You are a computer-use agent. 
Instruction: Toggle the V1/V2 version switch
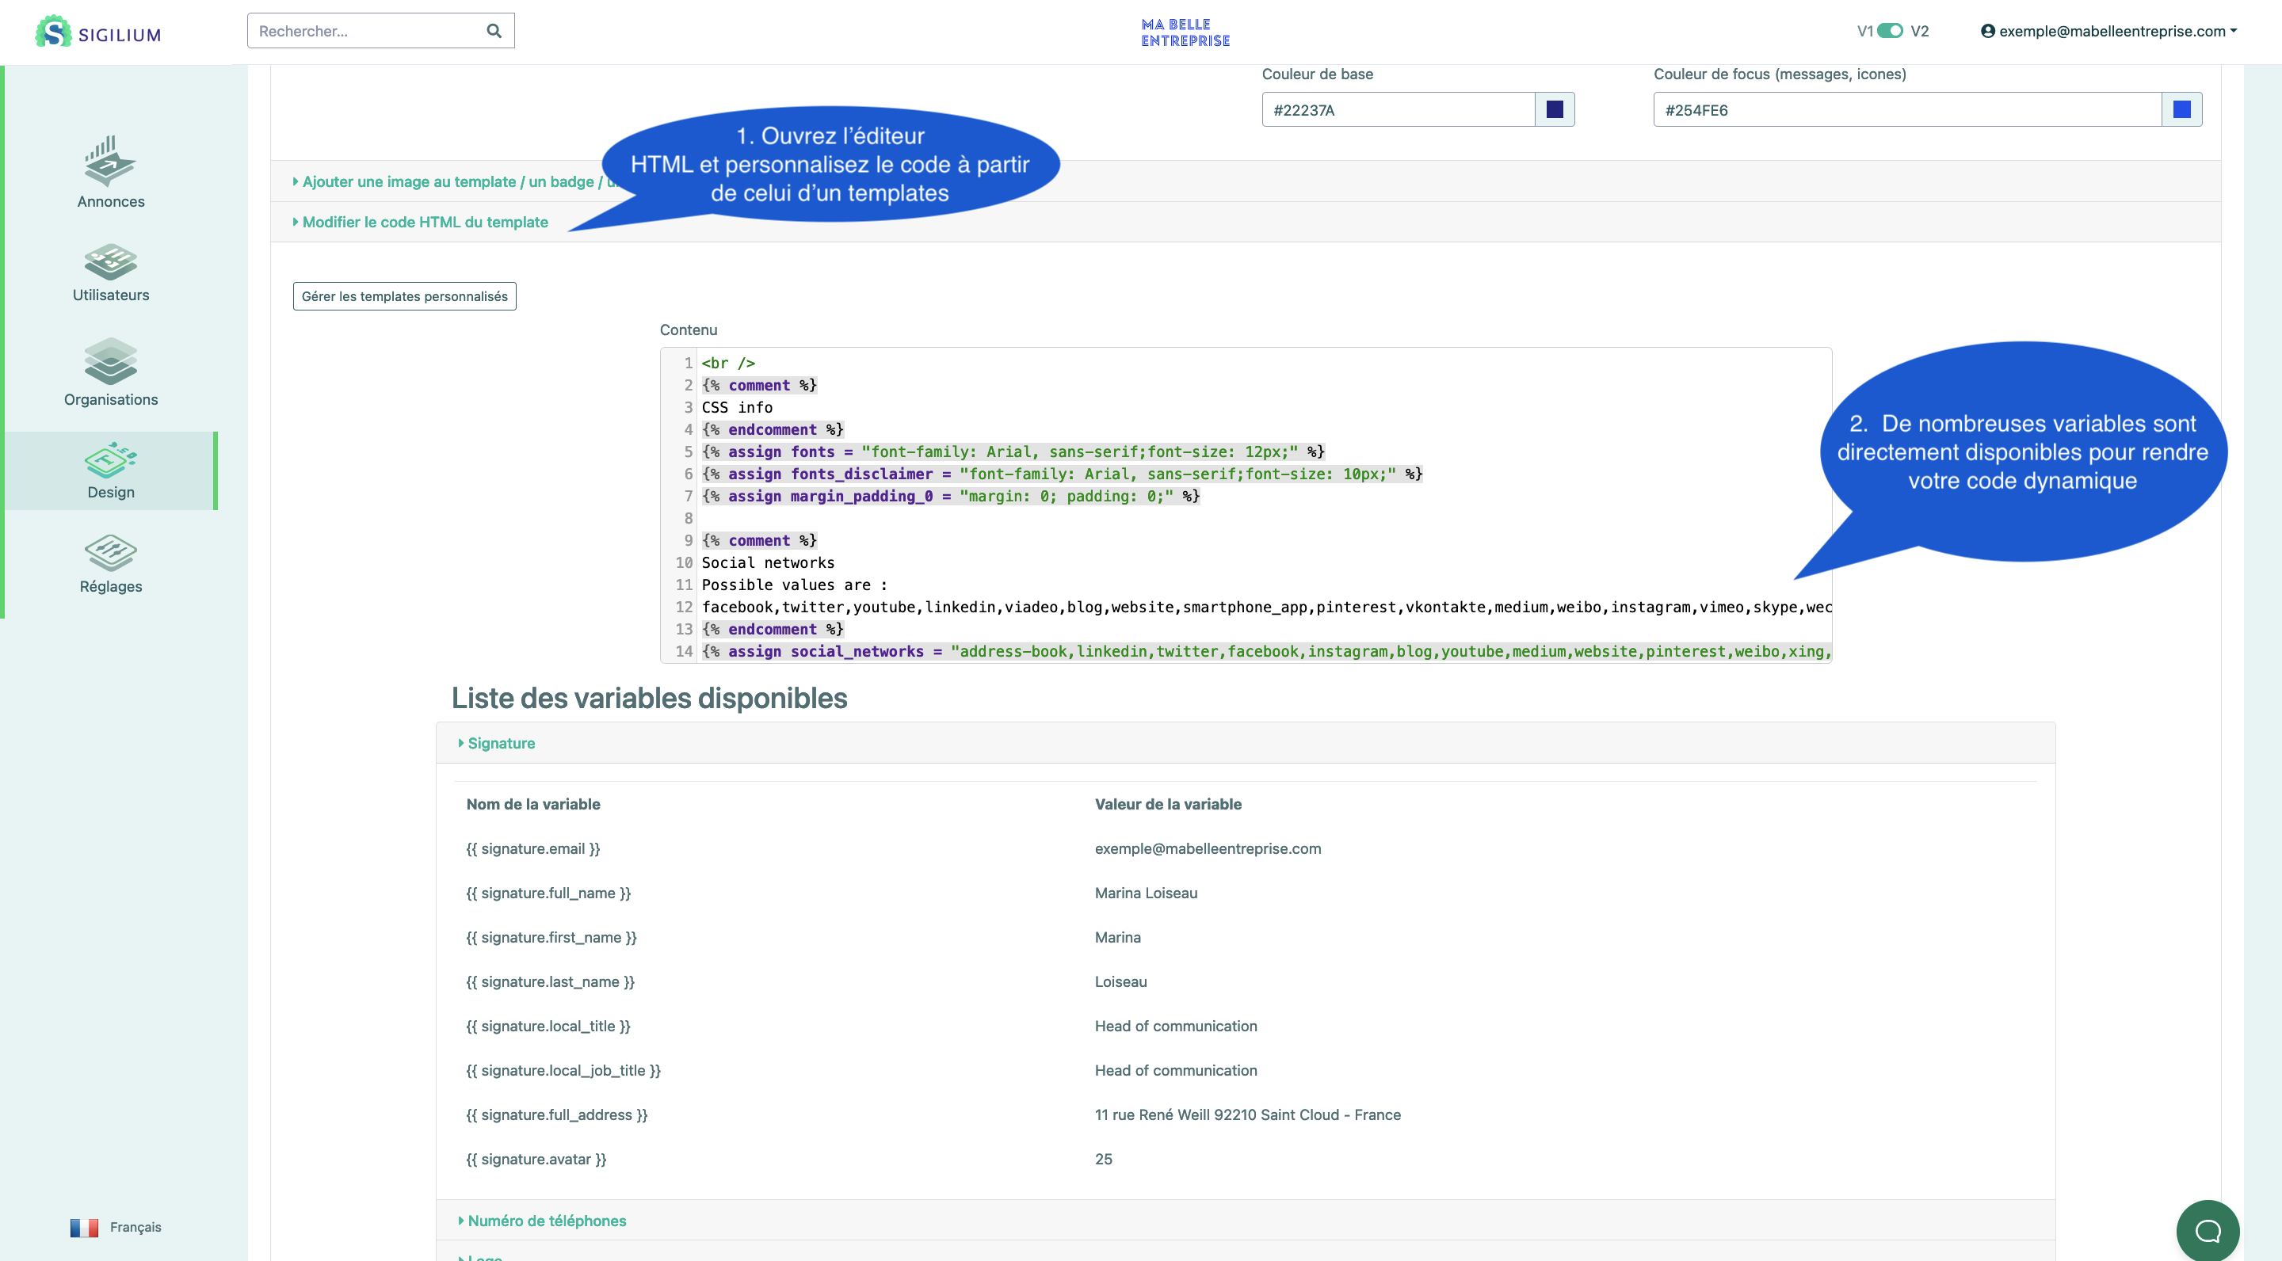(x=1890, y=31)
